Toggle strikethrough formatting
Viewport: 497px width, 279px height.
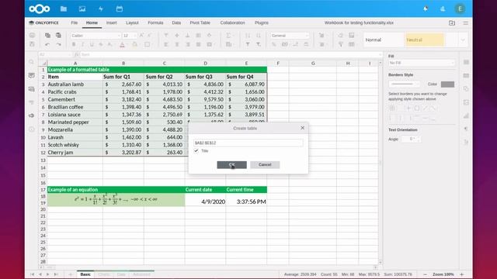(x=101, y=45)
